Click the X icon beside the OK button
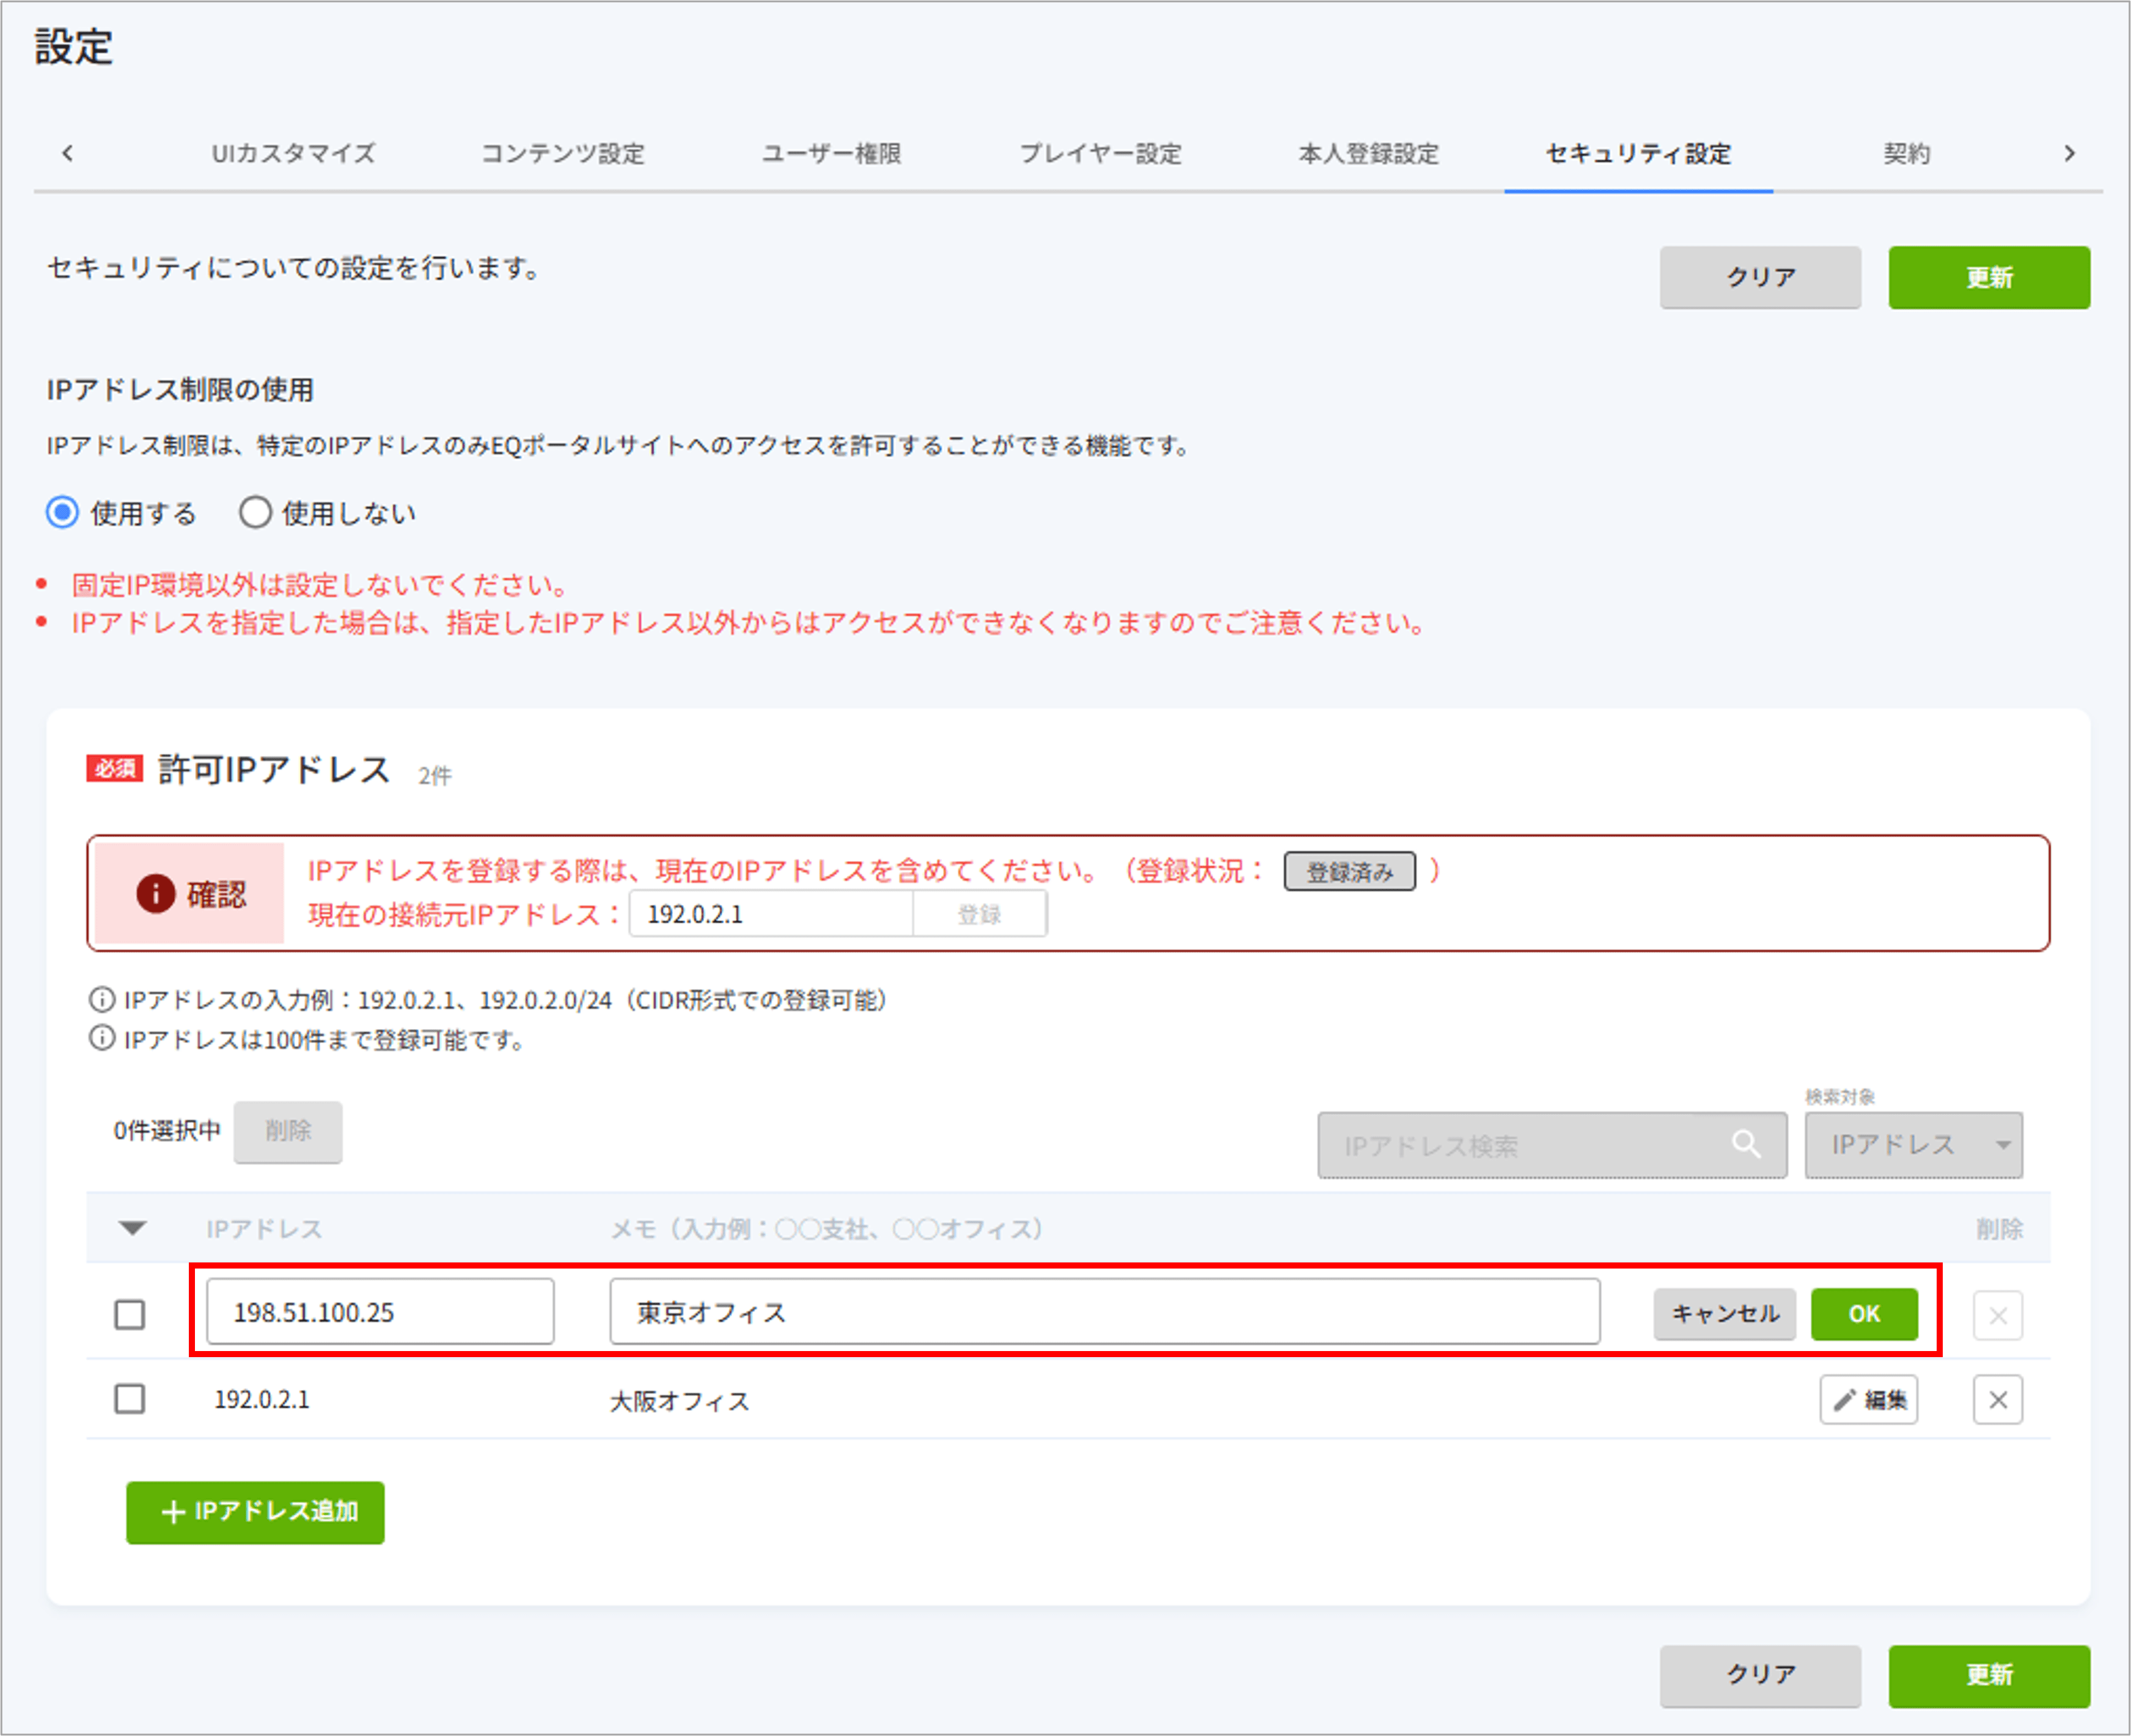 point(1997,1314)
